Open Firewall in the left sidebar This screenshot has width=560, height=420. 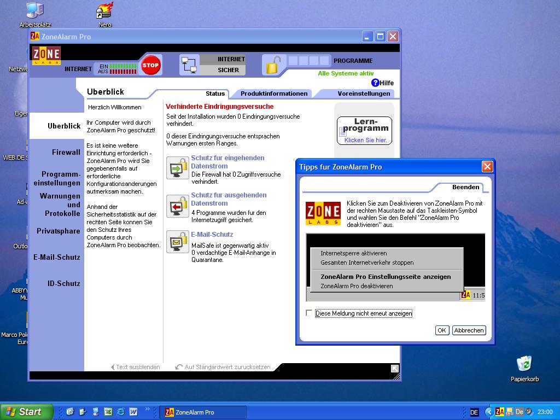coord(66,153)
